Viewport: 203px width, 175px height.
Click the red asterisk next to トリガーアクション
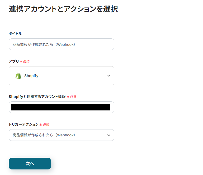[41, 125]
